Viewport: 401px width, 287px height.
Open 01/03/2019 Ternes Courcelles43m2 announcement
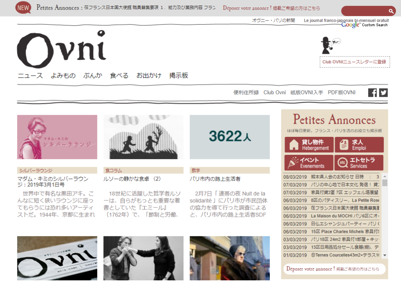pos(331,255)
